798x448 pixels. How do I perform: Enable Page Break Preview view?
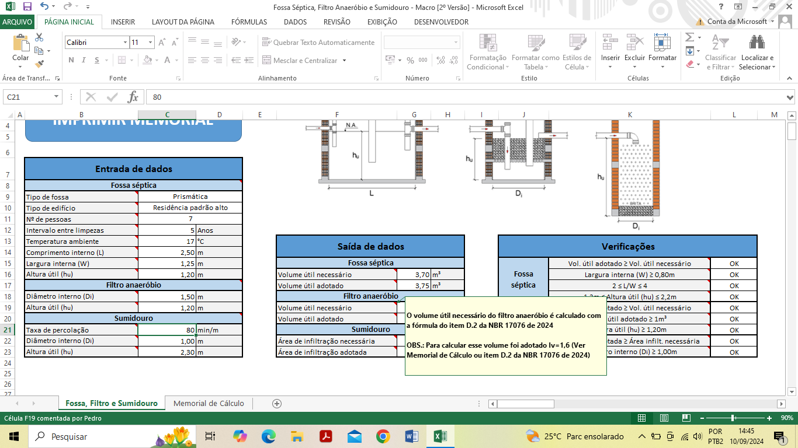click(686, 418)
